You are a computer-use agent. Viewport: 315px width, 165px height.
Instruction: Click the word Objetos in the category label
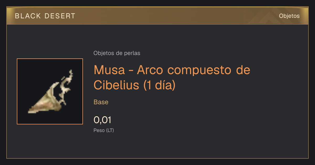pos(104,53)
